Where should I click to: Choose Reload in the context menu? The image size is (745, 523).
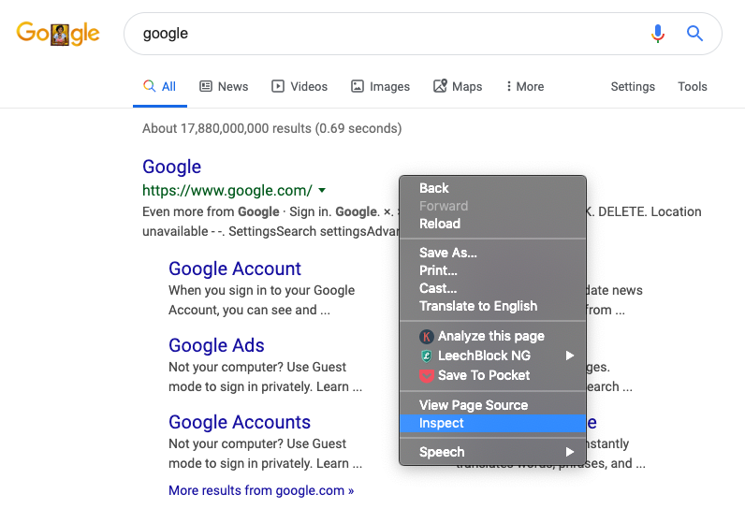[x=492, y=224]
